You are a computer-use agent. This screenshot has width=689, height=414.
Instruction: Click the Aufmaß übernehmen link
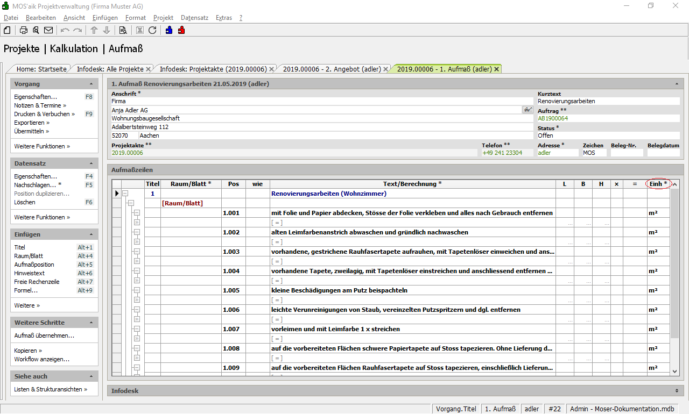(x=44, y=336)
